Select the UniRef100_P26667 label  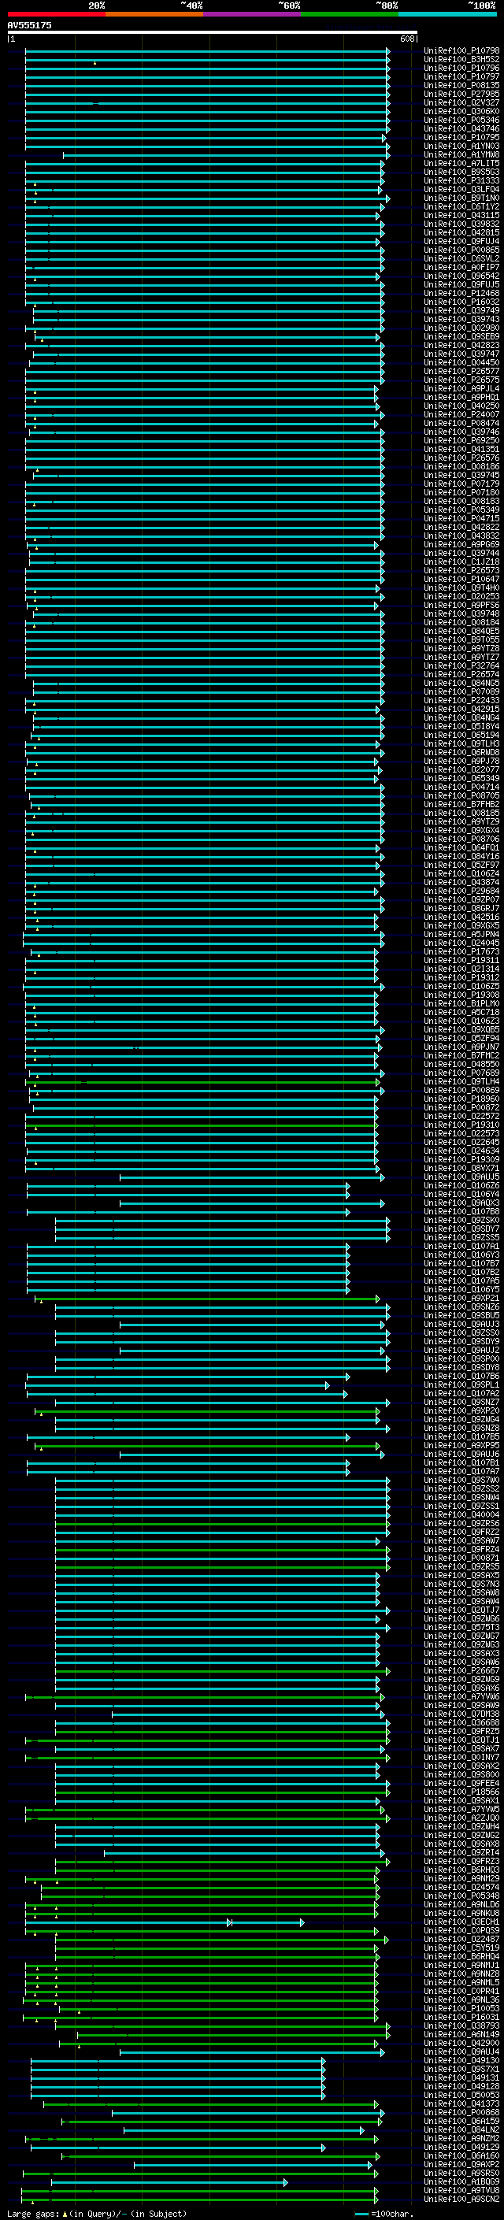(x=461, y=1670)
